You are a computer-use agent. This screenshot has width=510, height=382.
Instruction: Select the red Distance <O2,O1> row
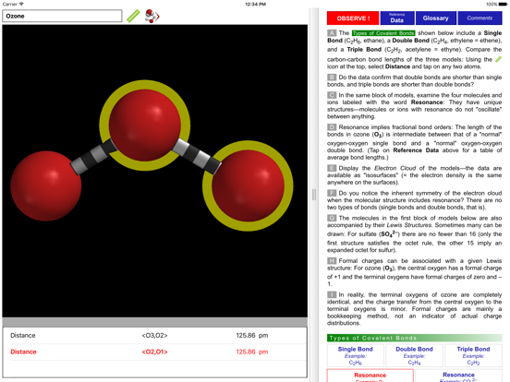(155, 352)
